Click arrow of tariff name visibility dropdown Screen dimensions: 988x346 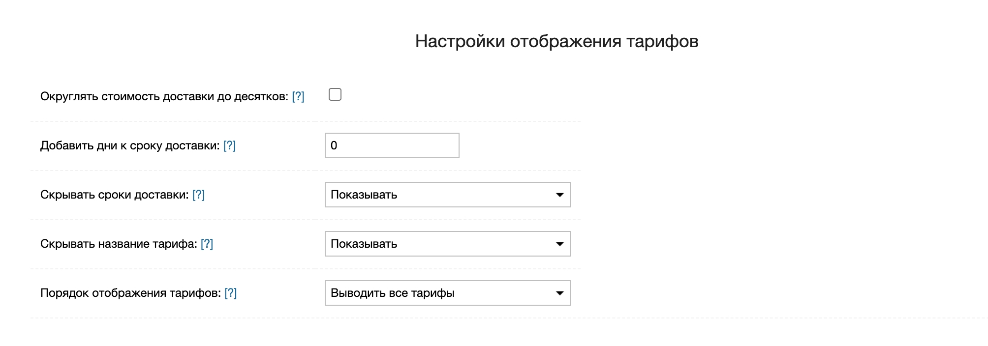[559, 244]
